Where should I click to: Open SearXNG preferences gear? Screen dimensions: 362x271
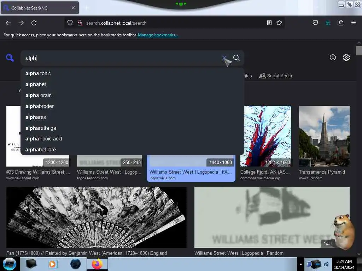pos(346,58)
